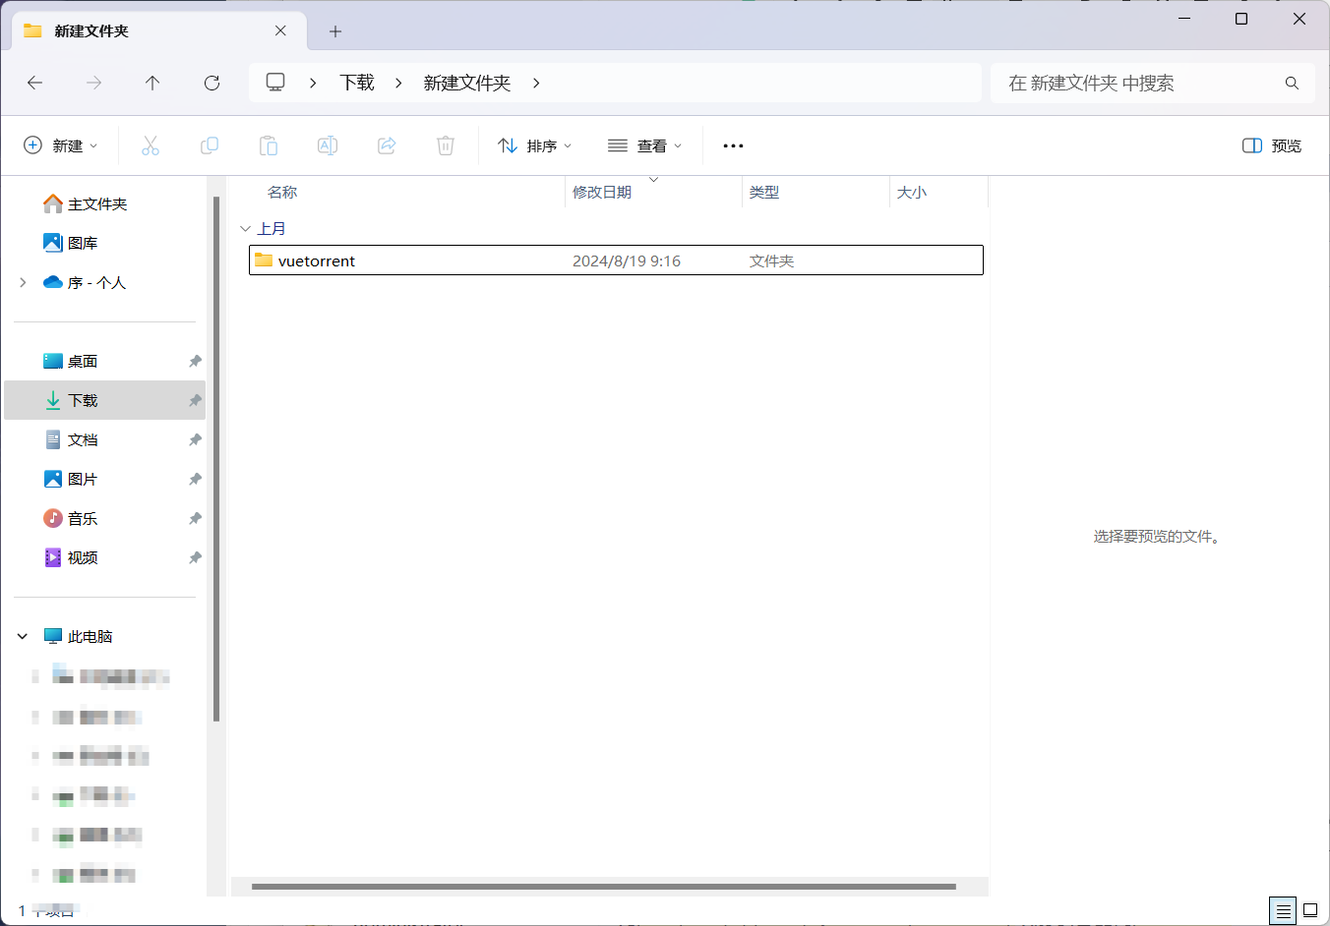Screen dimensions: 1330x926
Task: Click the Share icon in toolbar
Action: click(x=387, y=145)
